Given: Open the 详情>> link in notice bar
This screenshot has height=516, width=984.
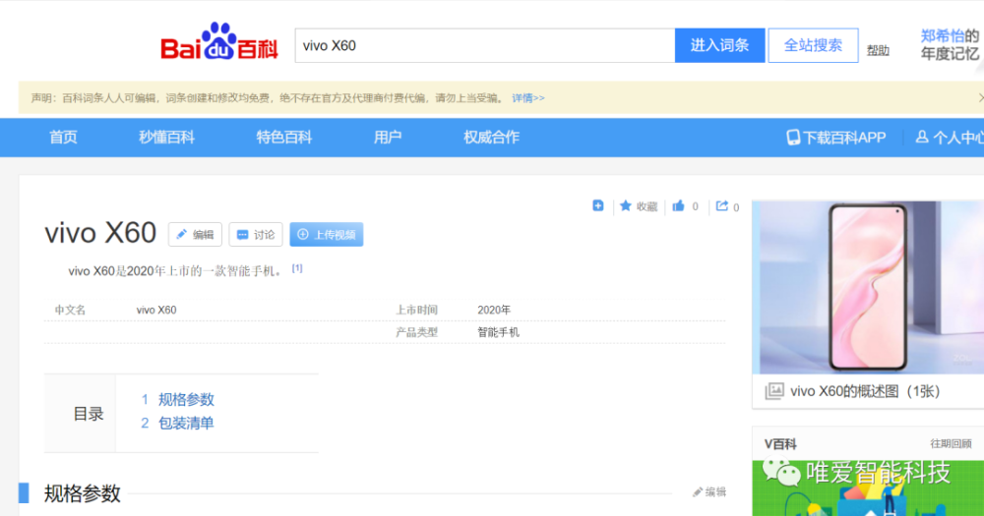Looking at the screenshot, I should [x=527, y=98].
